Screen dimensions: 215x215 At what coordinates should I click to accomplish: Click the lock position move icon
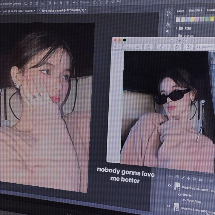[189, 178]
